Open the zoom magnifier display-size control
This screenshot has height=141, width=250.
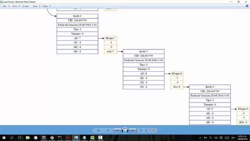(99, 130)
